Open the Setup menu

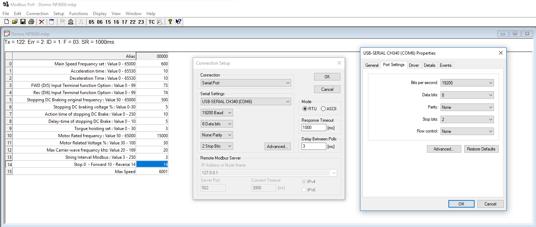(x=59, y=14)
